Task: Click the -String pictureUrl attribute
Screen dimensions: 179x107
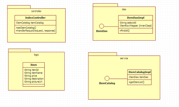Action: coord(33,82)
